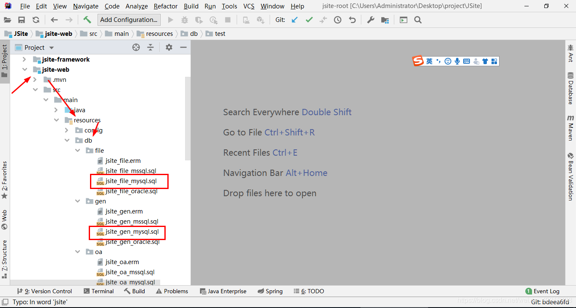
Task: Expand the jsite-framework module
Action: coord(24,59)
